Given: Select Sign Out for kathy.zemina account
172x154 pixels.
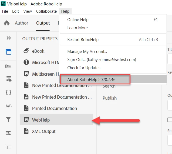Looking at the screenshot, I should 113,60.
